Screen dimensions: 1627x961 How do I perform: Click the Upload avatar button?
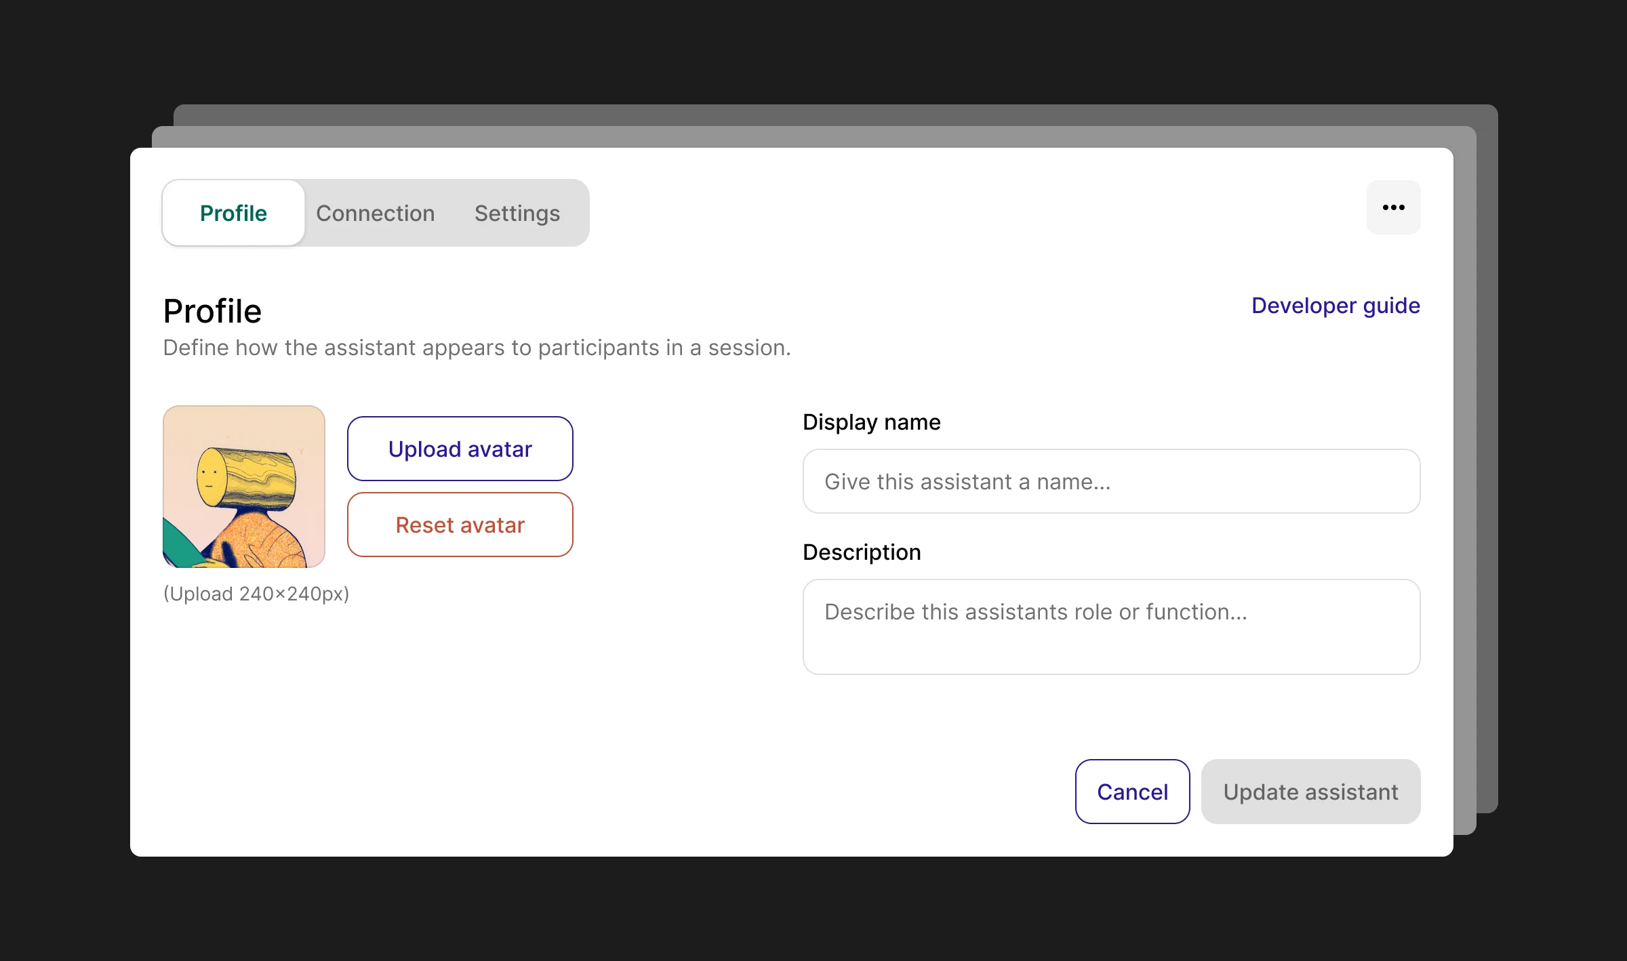tap(460, 449)
